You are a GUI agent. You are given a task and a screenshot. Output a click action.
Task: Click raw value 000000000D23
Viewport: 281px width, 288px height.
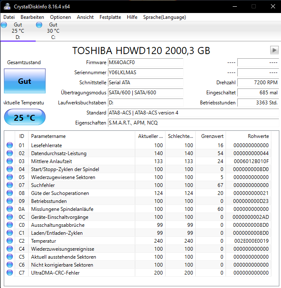251,201
